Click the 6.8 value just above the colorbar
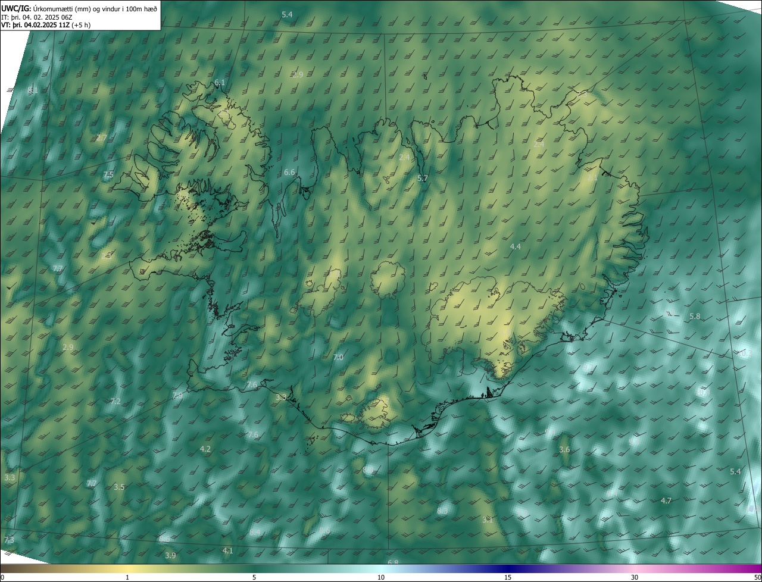This screenshot has height=582, width=762. (393, 562)
